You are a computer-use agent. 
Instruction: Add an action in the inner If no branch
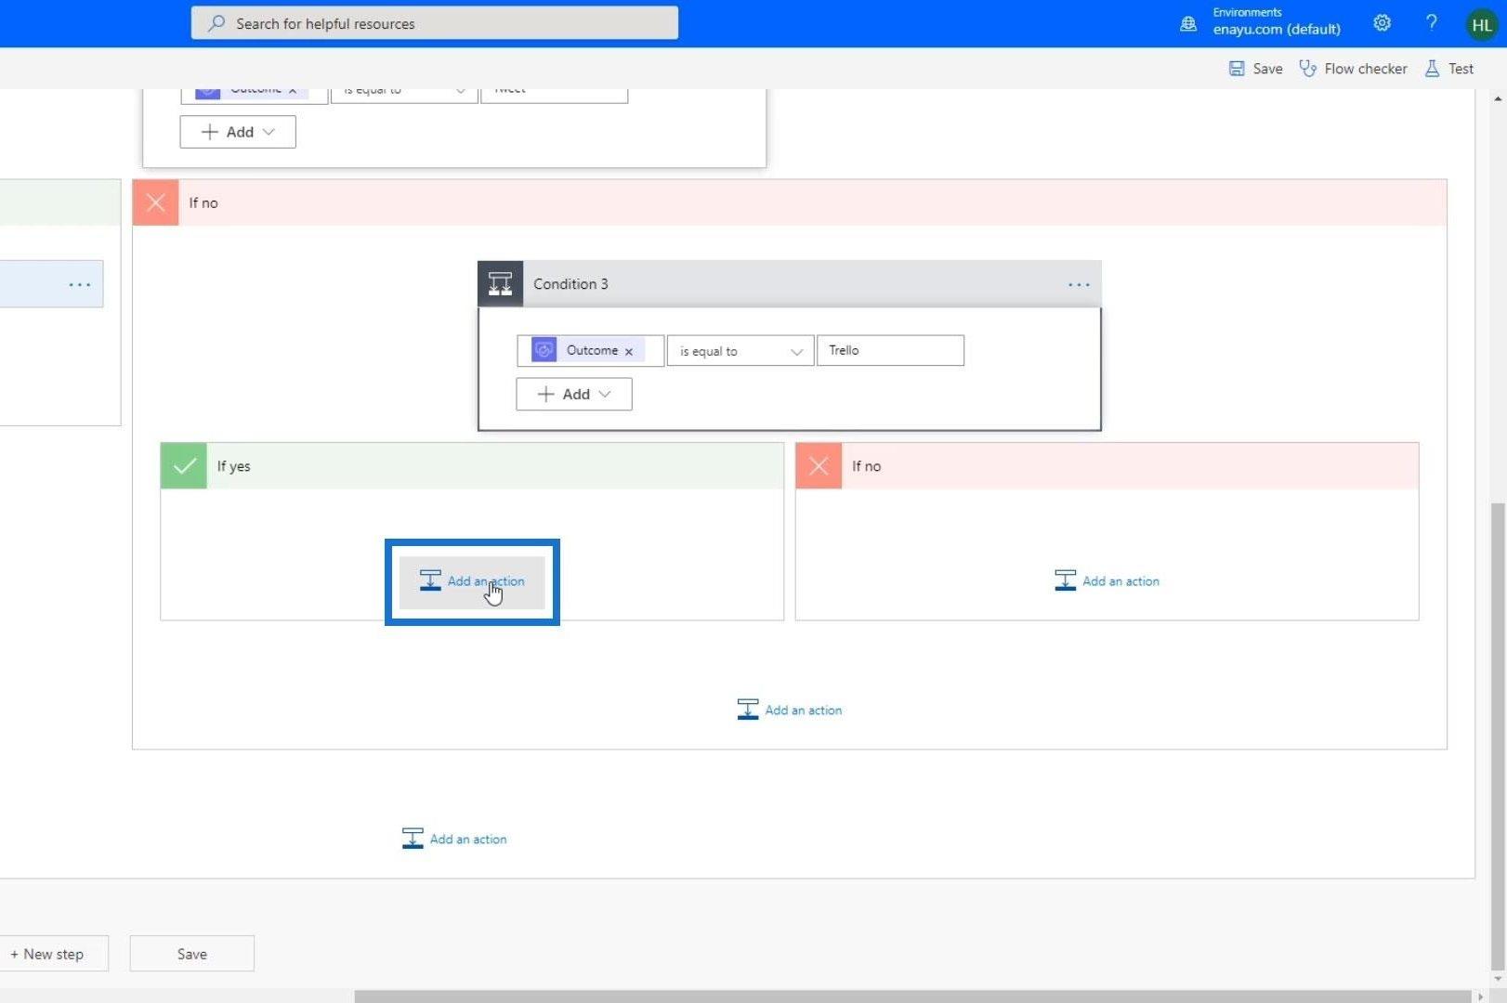tap(1107, 581)
